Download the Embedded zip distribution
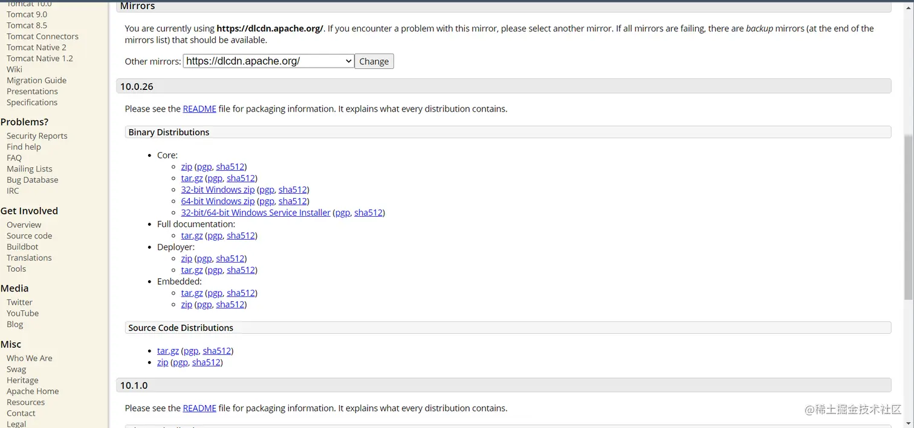Image resolution: width=914 pixels, height=428 pixels. tap(186, 304)
